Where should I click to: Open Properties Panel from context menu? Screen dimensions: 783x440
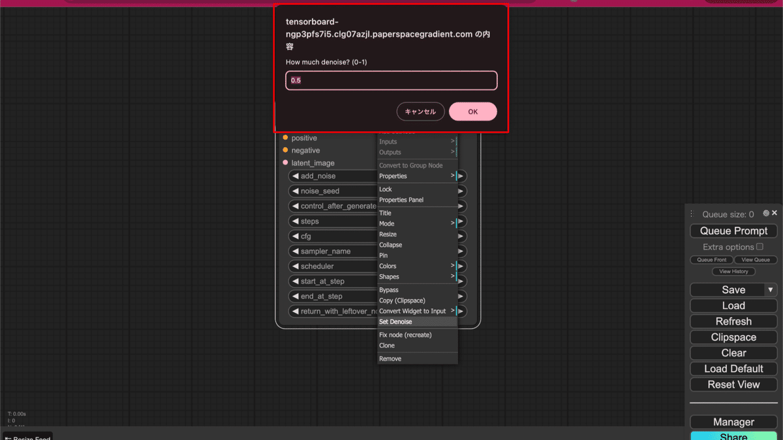[x=418, y=199]
